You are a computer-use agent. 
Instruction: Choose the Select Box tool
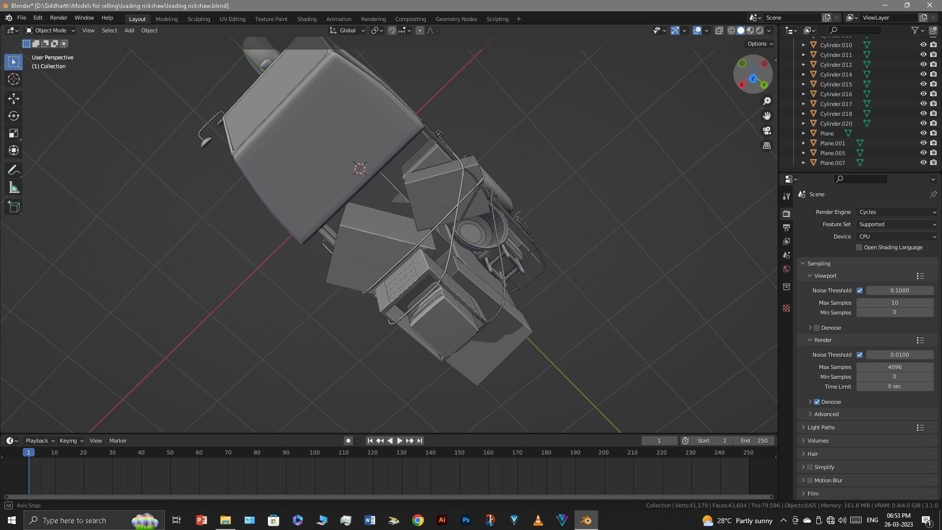coord(14,62)
